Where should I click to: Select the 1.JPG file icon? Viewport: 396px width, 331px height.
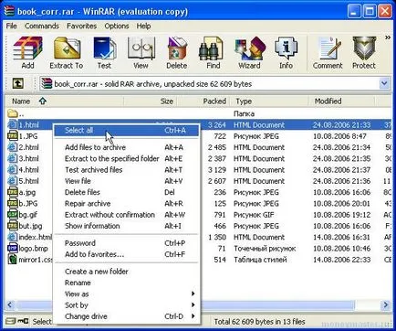click(12, 136)
